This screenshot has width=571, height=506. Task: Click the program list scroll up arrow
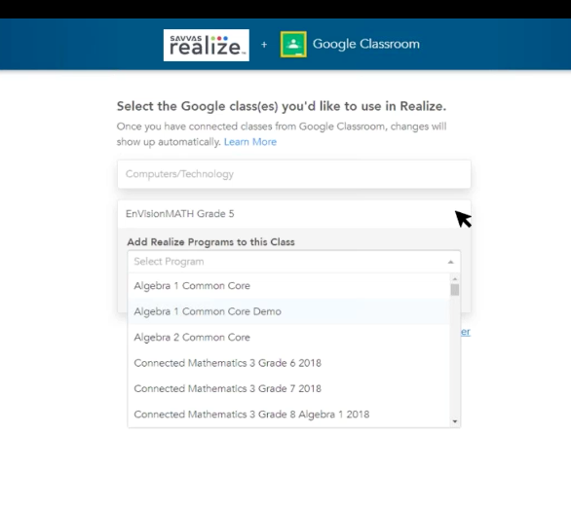(x=454, y=278)
